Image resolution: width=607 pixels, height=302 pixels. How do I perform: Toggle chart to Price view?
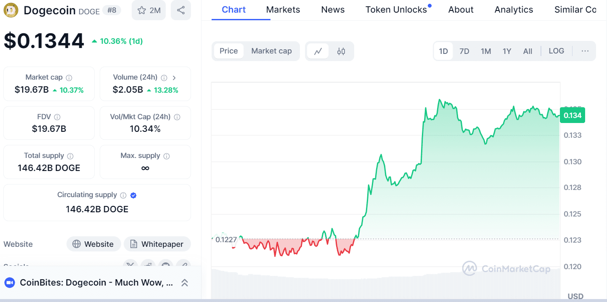coord(229,51)
